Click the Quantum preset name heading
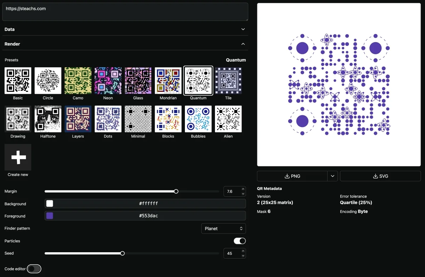The height and width of the screenshot is (277, 425). coord(236,60)
